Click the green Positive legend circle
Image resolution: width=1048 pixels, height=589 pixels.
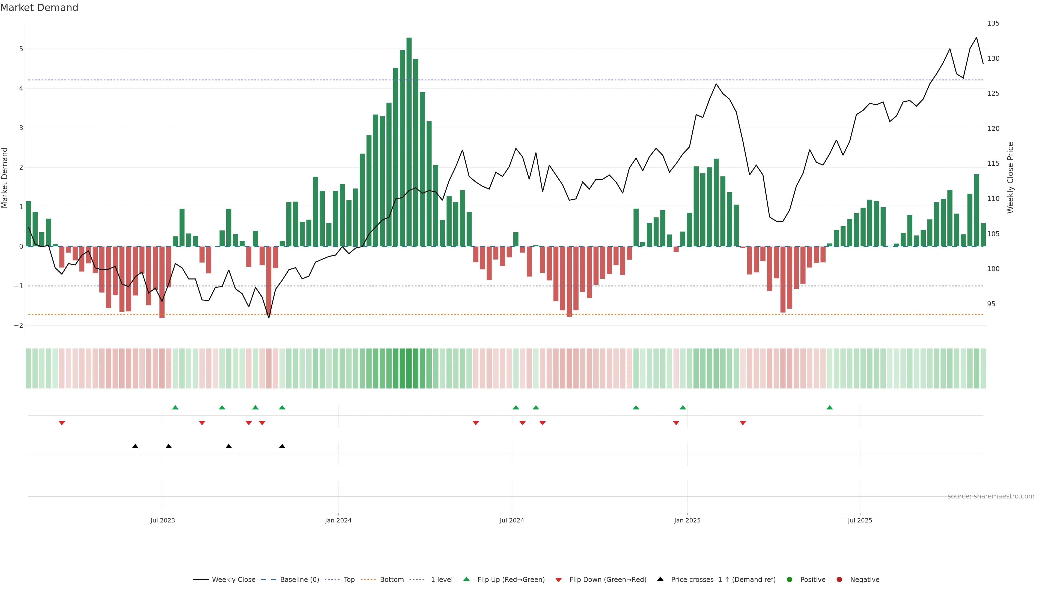pos(789,579)
